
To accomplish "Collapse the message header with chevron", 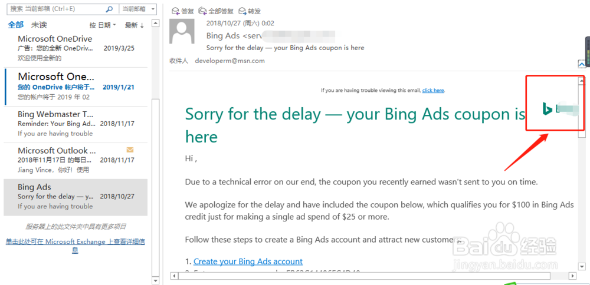I will point(582,65).
